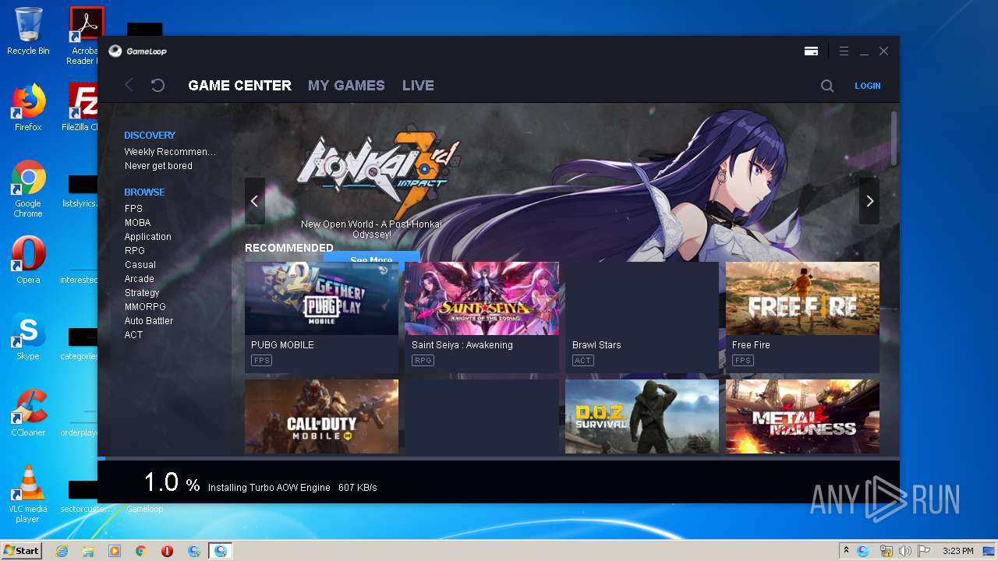
Task: Click the BROWSE section heading
Action: (144, 192)
